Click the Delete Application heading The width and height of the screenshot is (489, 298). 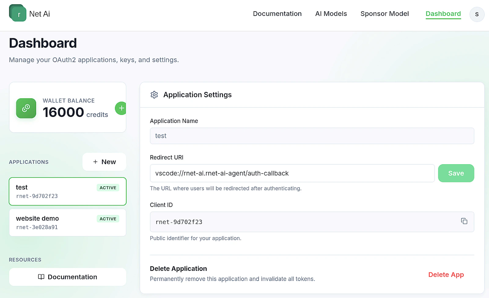[178, 269]
